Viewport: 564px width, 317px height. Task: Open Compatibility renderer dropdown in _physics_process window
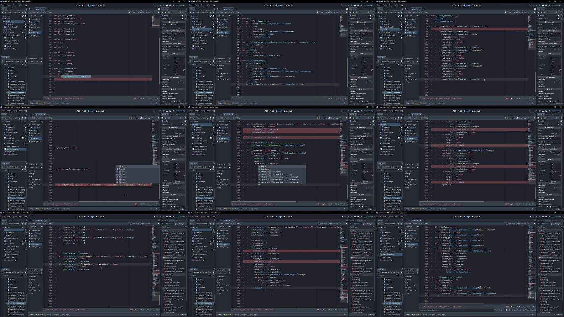click(557, 5)
